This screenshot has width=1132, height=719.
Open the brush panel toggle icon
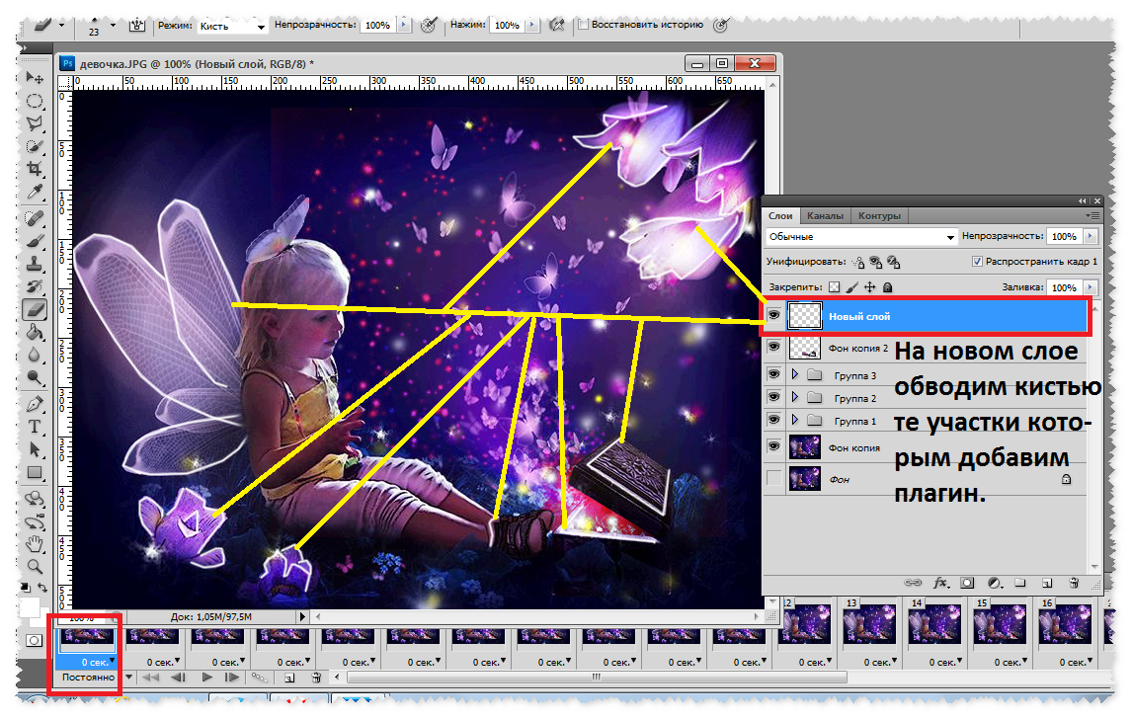[136, 25]
